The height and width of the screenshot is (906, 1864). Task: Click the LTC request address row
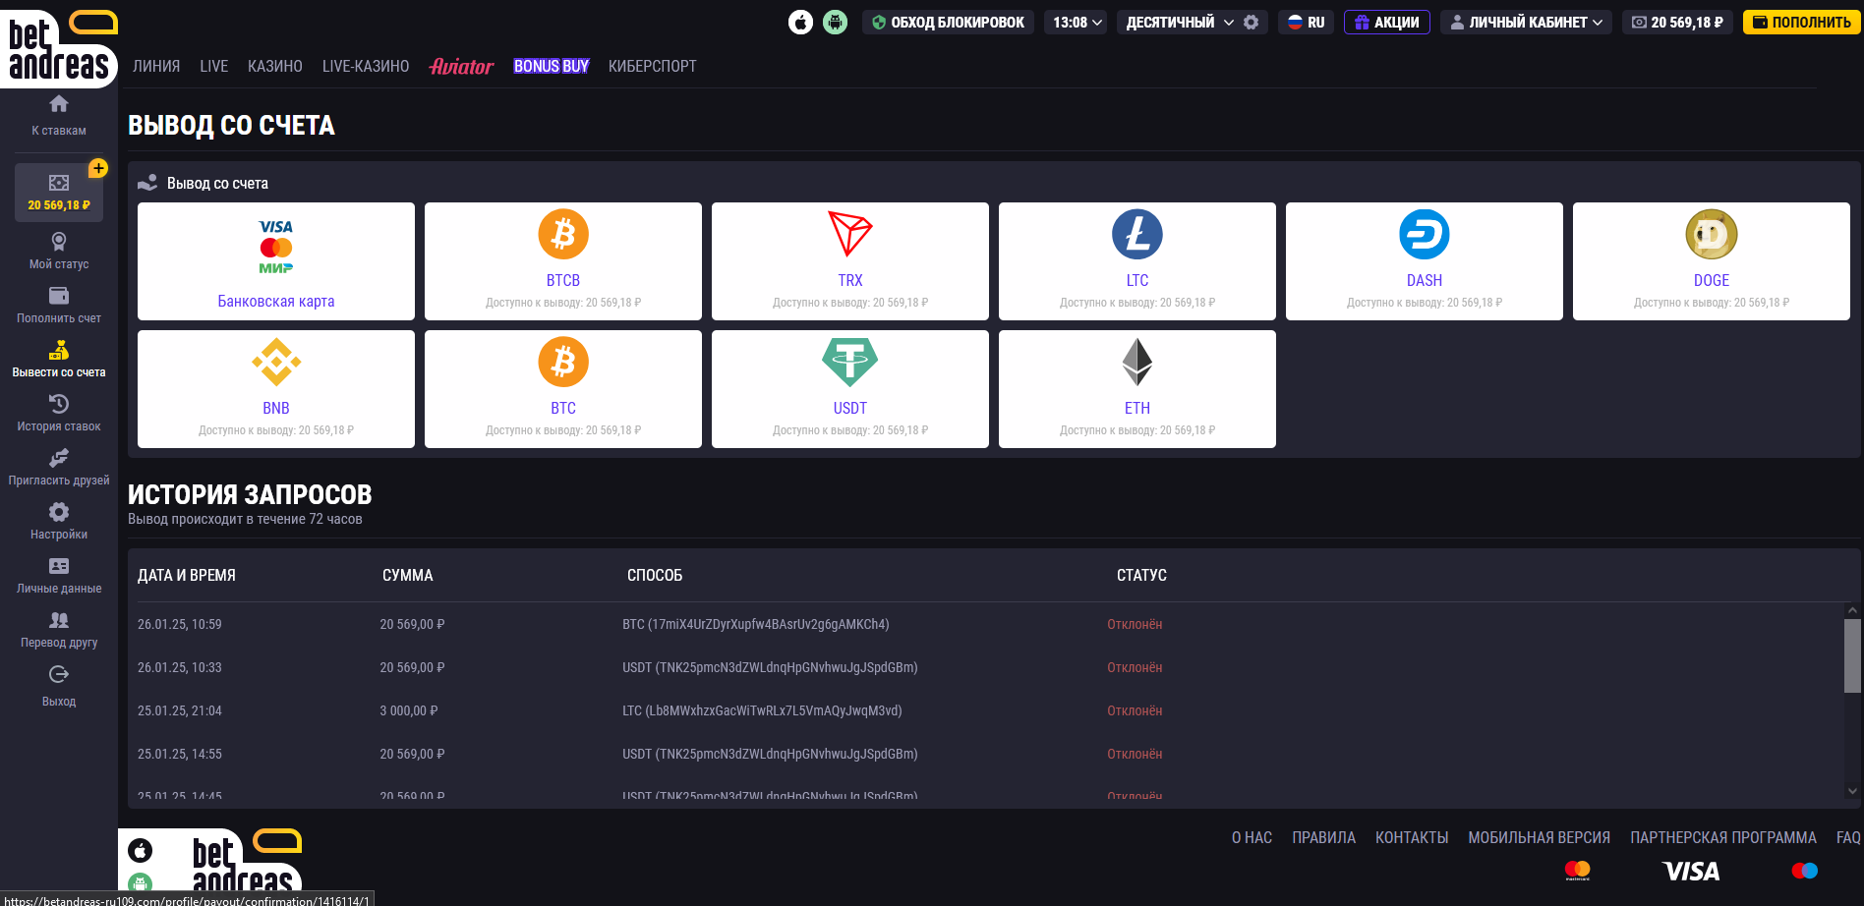pyautogui.click(x=762, y=710)
